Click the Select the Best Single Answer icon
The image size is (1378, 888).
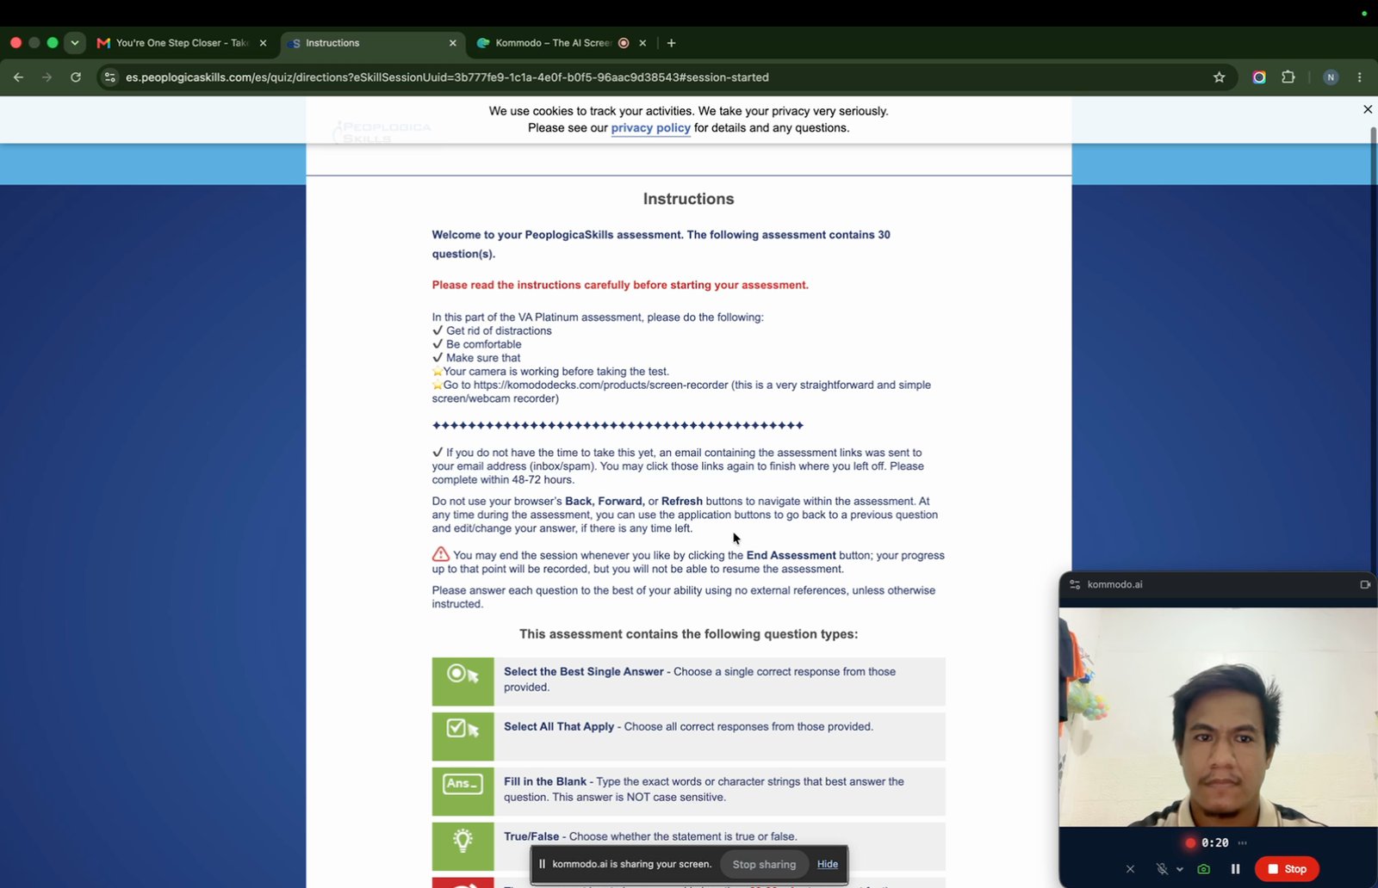pos(462,681)
